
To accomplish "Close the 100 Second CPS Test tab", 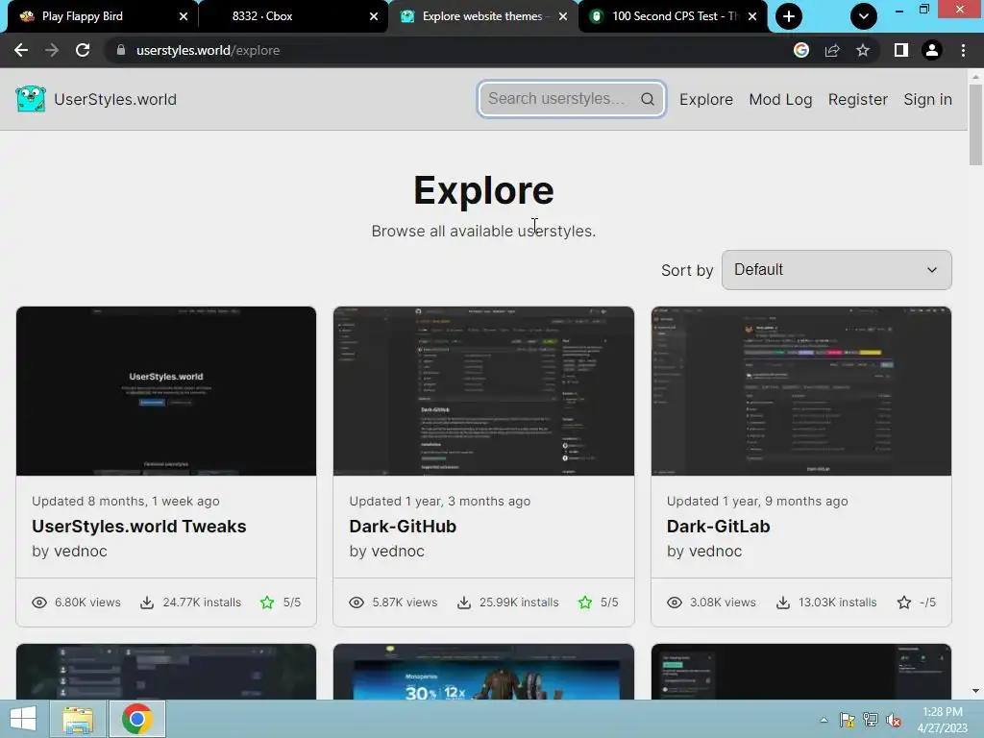I will (x=752, y=16).
